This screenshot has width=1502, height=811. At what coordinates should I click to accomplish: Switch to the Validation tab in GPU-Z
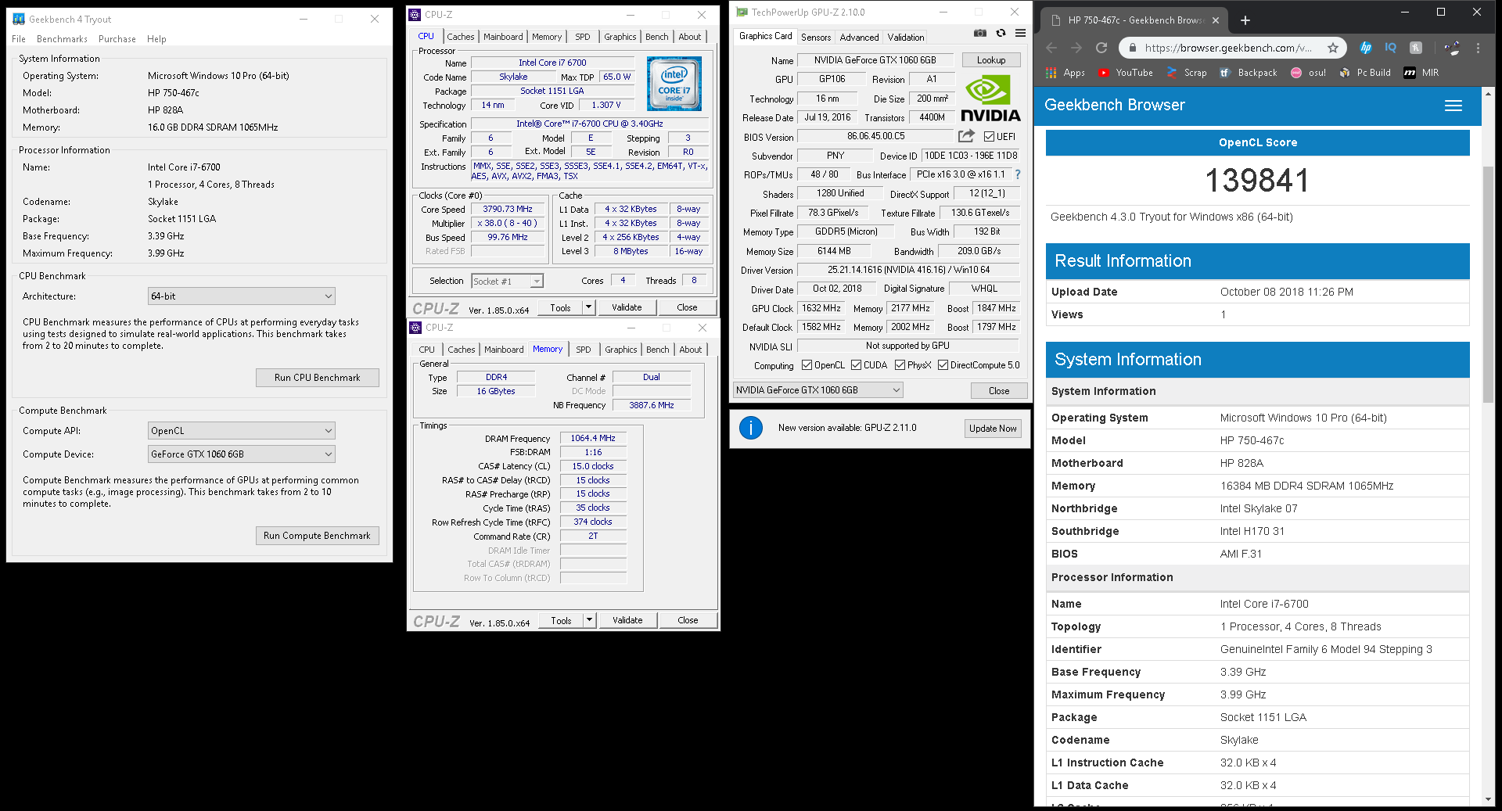(x=906, y=38)
